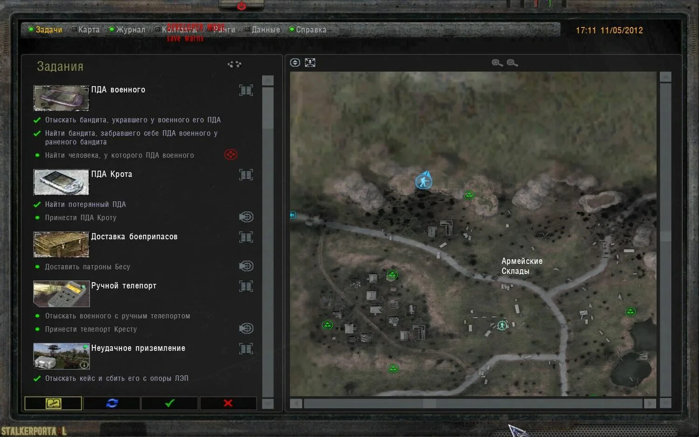Viewport: 699px width, 437px height.
Task: Click green stalker marker at village west edge
Action: 327,325
